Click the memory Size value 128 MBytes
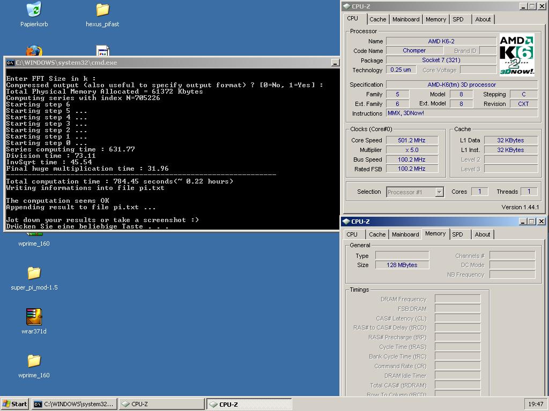This screenshot has width=549, height=411. click(402, 265)
